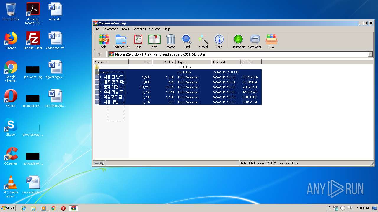Select file '6. 사용 방법.txt'
Image resolution: width=378 pixels, height=212 pixels.
click(x=177, y=102)
